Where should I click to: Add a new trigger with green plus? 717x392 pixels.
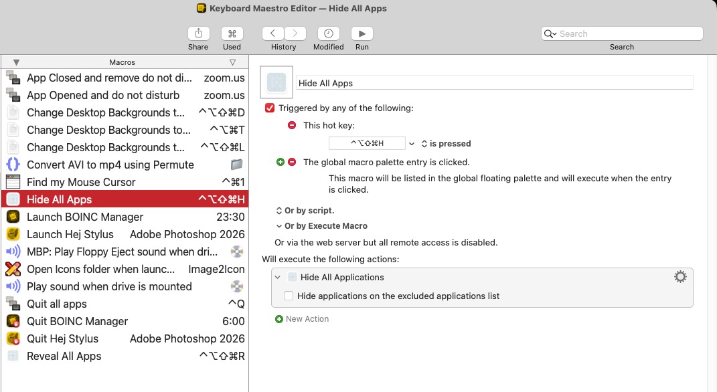tap(281, 162)
